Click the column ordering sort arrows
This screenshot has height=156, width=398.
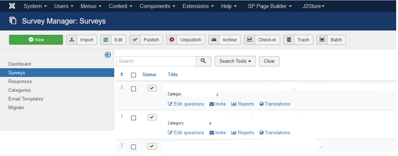pos(122,74)
